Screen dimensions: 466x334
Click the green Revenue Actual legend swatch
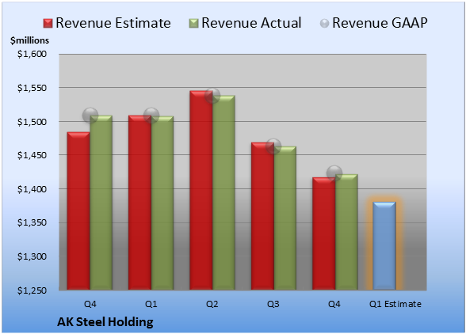(193, 23)
